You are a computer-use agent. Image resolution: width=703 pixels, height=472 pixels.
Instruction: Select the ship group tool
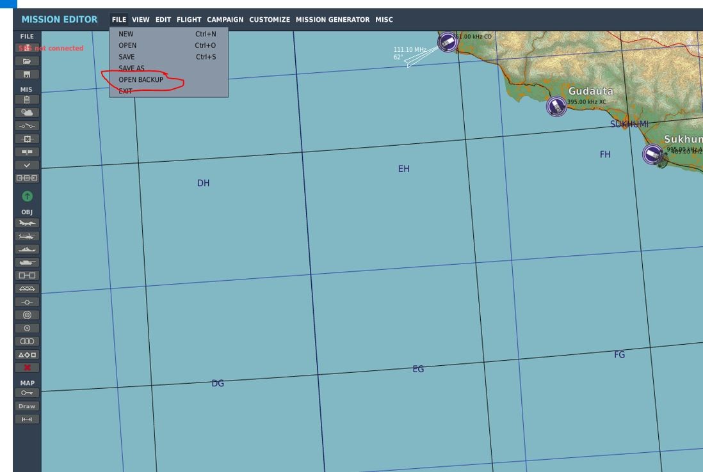pyautogui.click(x=27, y=249)
